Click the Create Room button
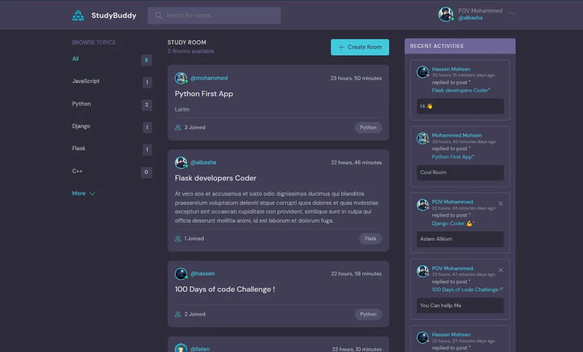Image resolution: width=583 pixels, height=352 pixels. coord(360,47)
